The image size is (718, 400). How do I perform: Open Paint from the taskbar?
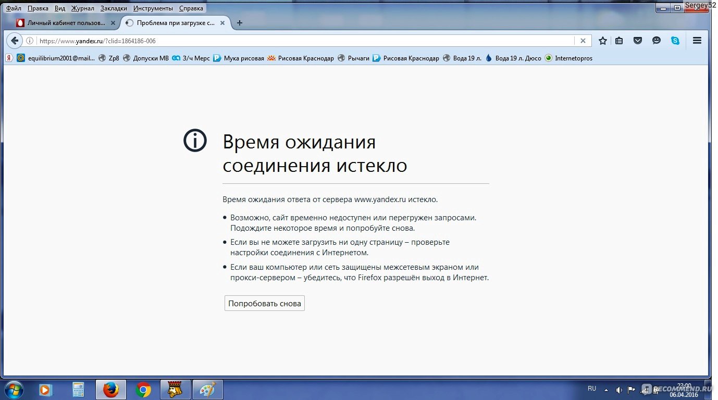tap(208, 390)
